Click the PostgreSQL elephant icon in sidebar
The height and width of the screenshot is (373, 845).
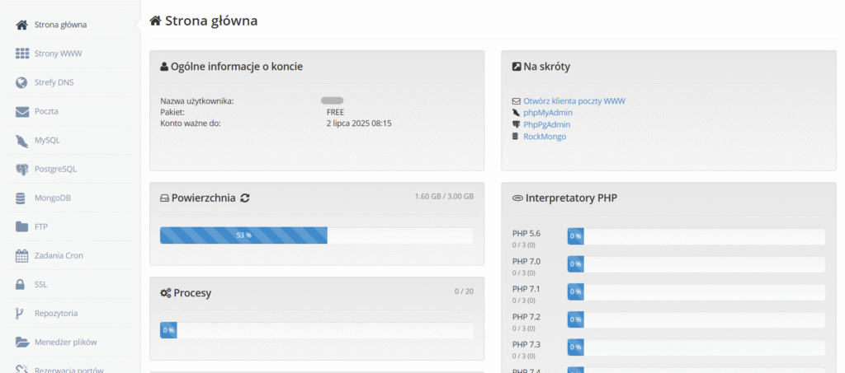click(21, 170)
